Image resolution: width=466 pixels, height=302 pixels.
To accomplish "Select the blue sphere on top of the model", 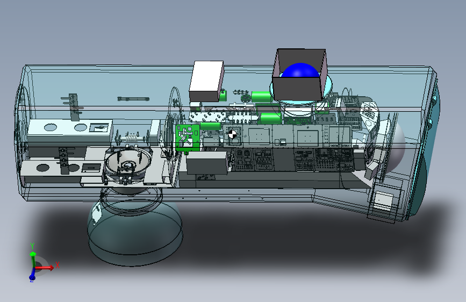I will click(300, 70).
